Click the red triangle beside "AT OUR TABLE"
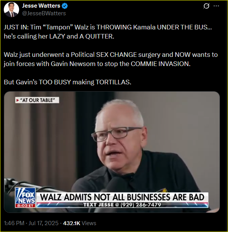Screen dimensions: 228x232 [x=18, y=100]
